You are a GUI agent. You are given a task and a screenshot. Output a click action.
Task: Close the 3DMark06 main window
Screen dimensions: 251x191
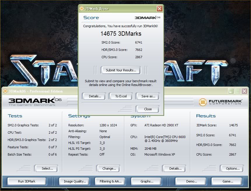click(x=244, y=91)
